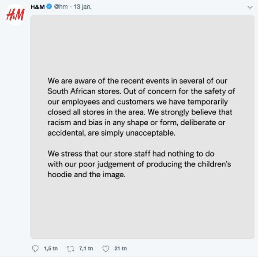This screenshot has width=258, height=257.
Task: Visit the @hm handle link
Action: 61,7
